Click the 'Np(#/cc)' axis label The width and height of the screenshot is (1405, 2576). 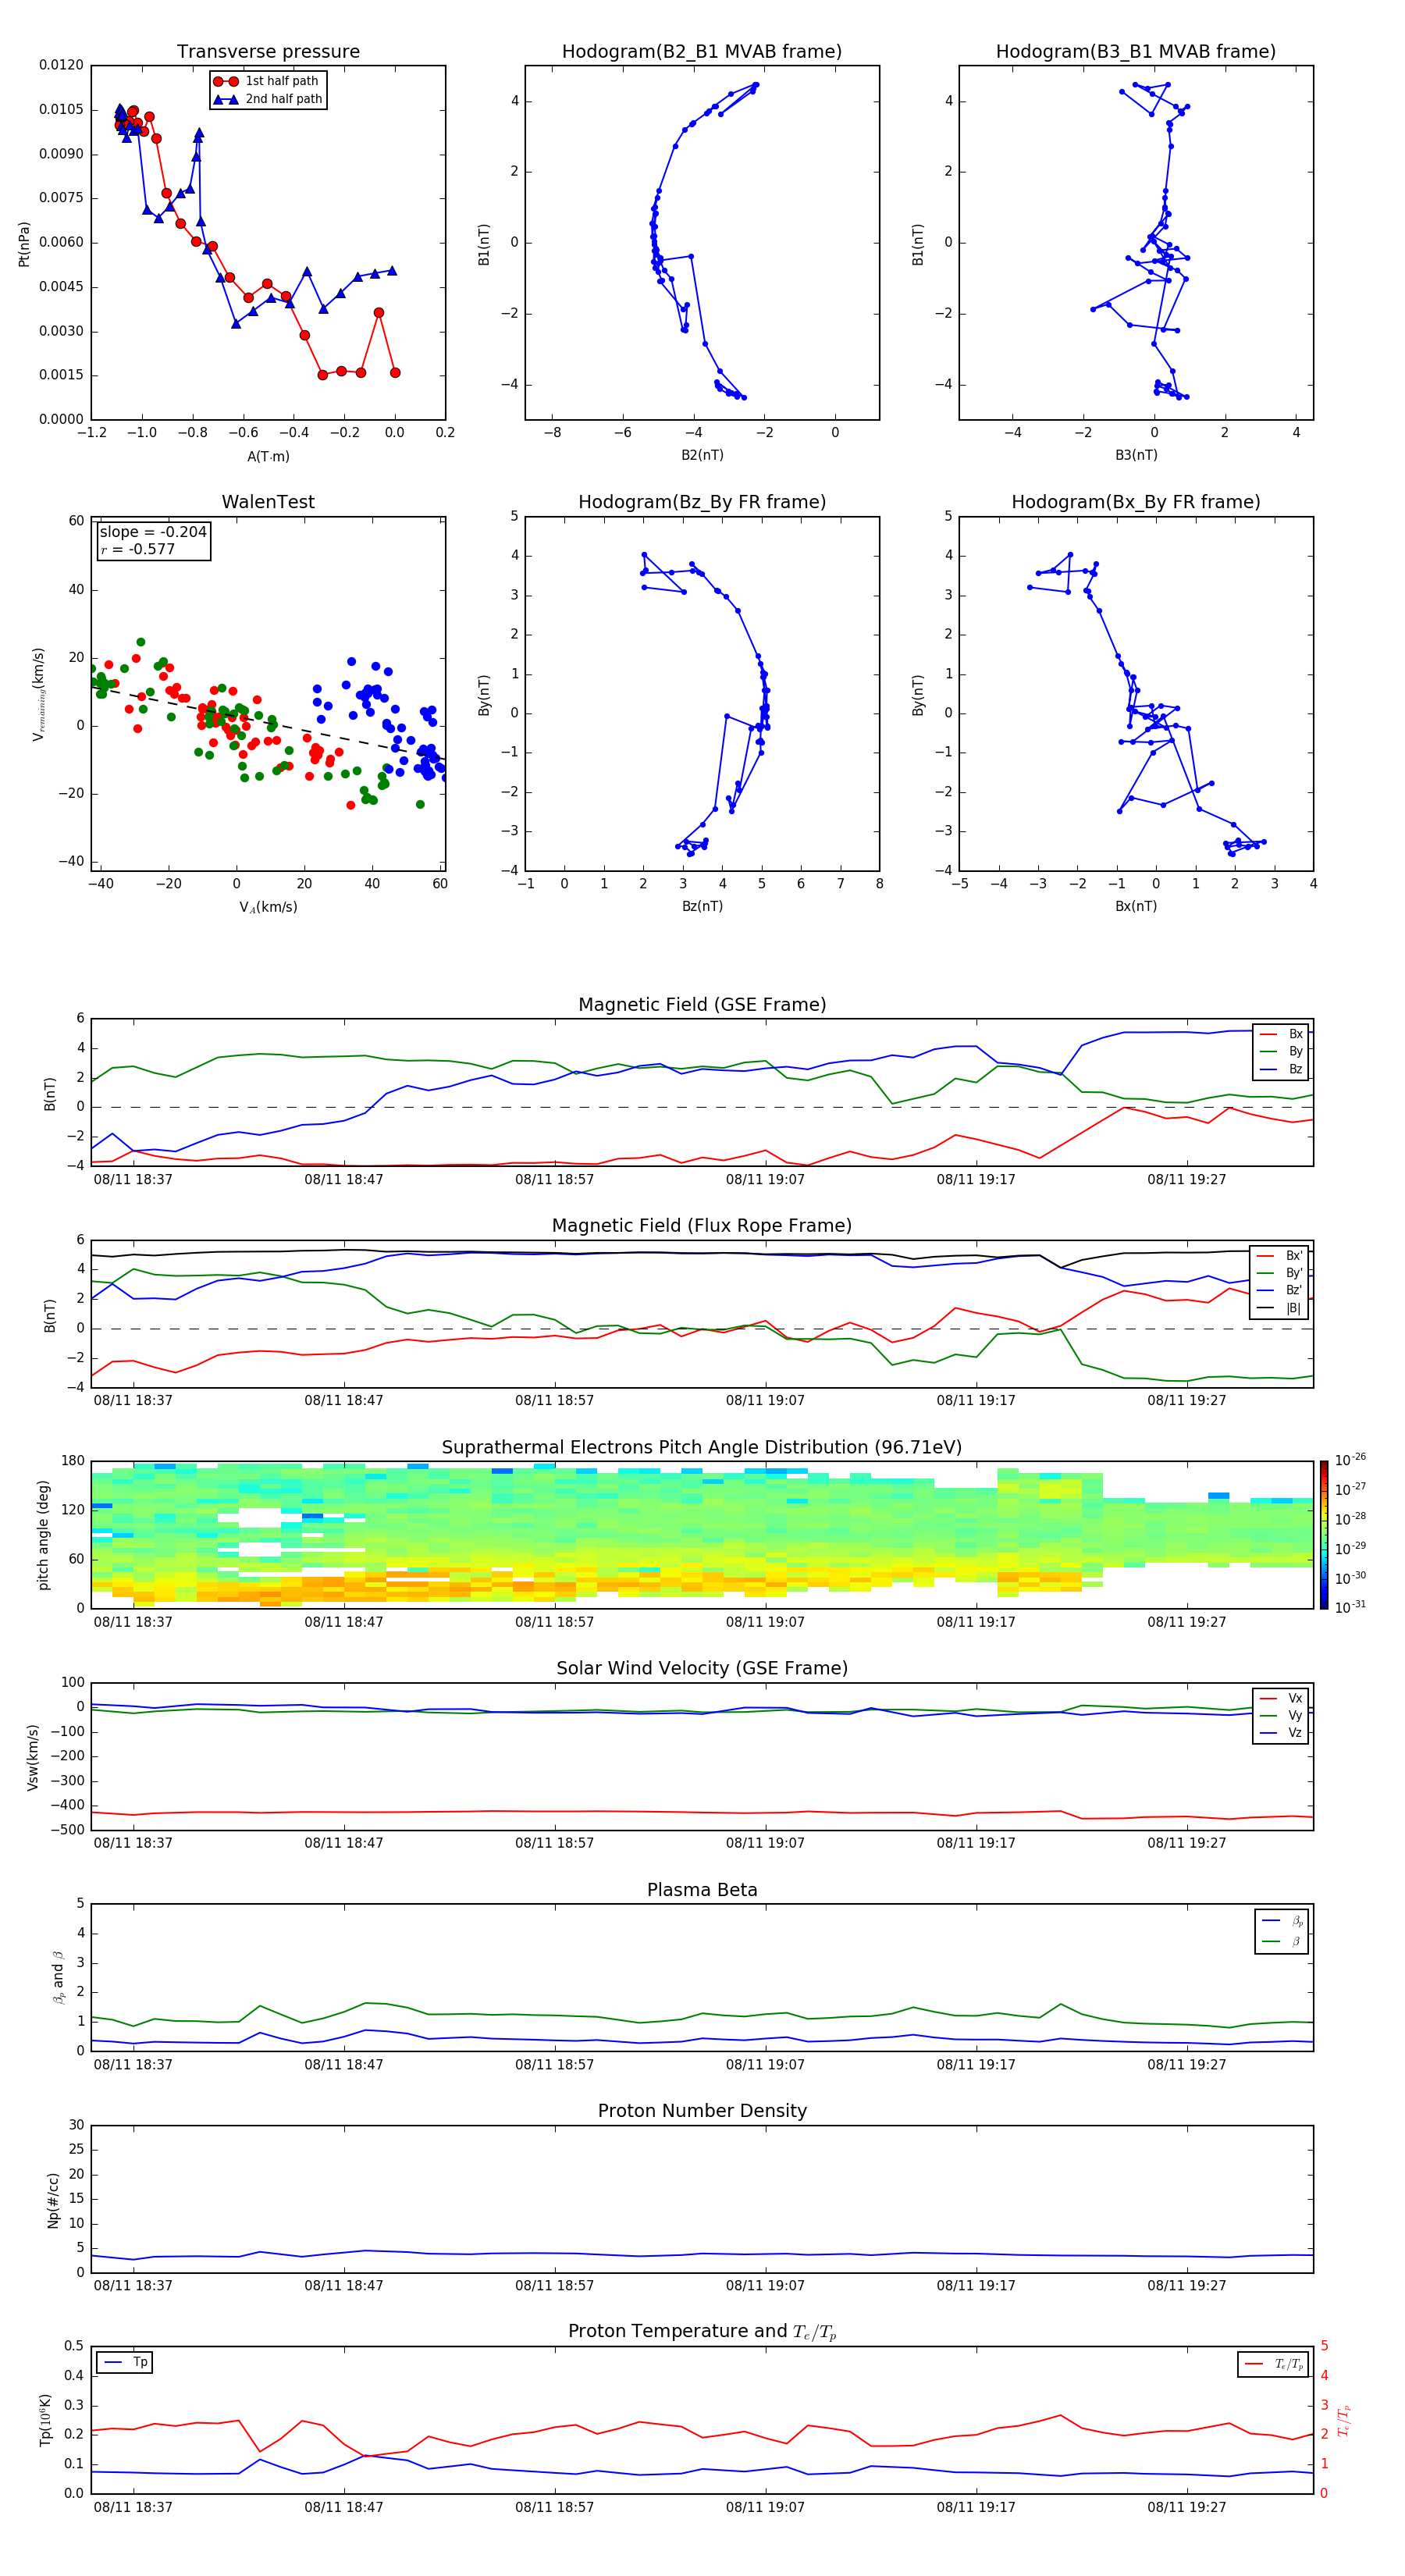click(x=53, y=2200)
